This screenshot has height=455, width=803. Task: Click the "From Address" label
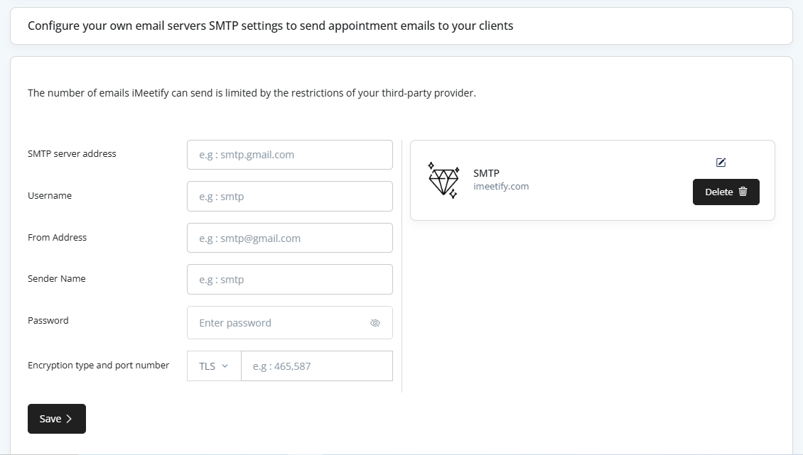pos(57,238)
